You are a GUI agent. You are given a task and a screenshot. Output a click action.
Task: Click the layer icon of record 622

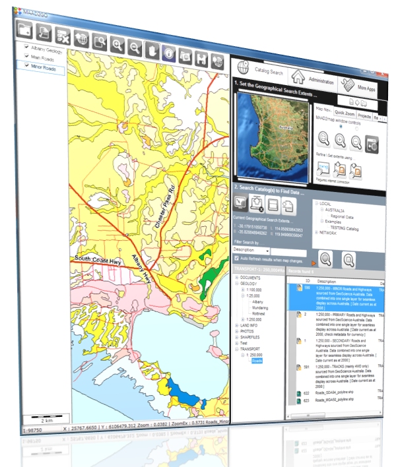coord(298,394)
